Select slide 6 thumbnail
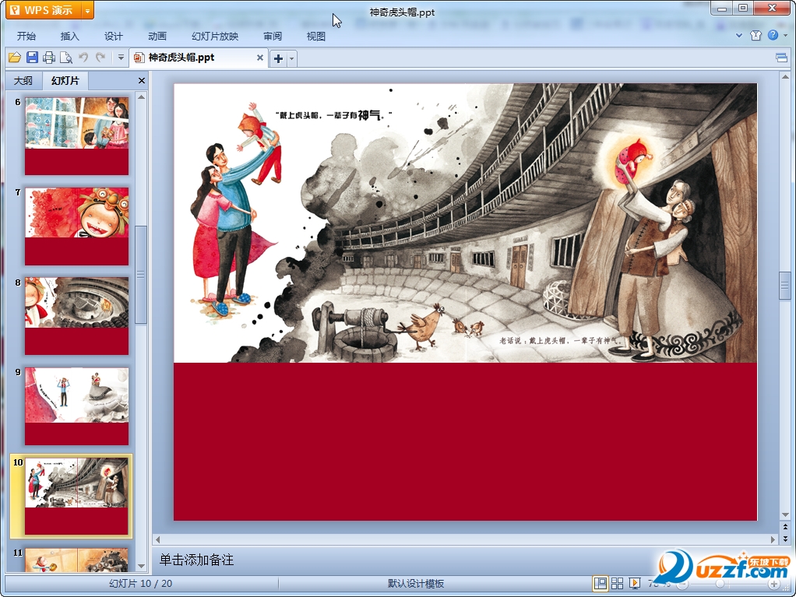The width and height of the screenshot is (796, 597). coord(76,136)
